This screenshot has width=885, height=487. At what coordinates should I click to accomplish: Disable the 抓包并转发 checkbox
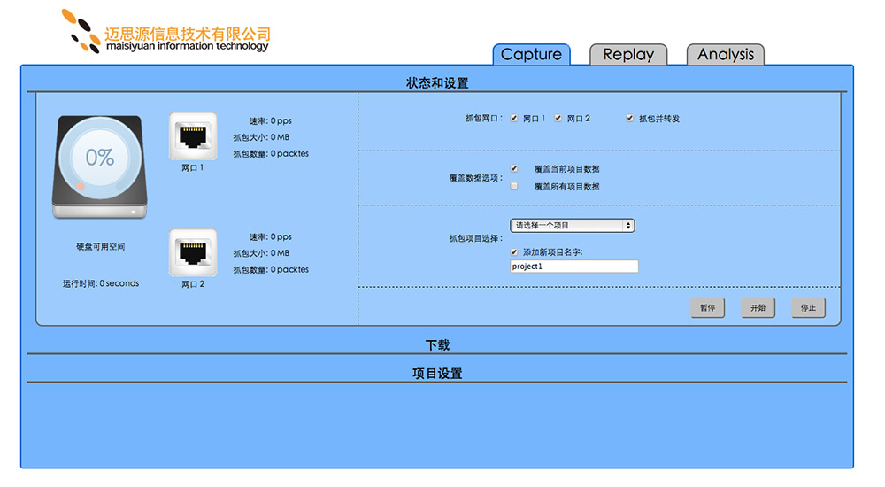pyautogui.click(x=630, y=118)
